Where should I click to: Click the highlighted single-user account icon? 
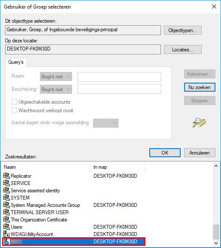[6, 241]
